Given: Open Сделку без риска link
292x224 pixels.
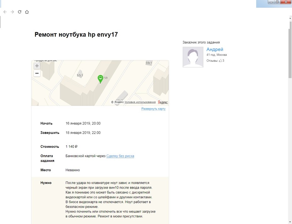Looking at the screenshot, I should [x=120, y=156].
